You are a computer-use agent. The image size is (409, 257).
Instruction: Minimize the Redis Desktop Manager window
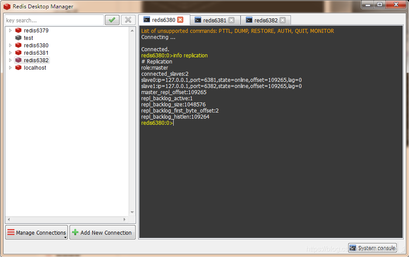click(368, 5)
